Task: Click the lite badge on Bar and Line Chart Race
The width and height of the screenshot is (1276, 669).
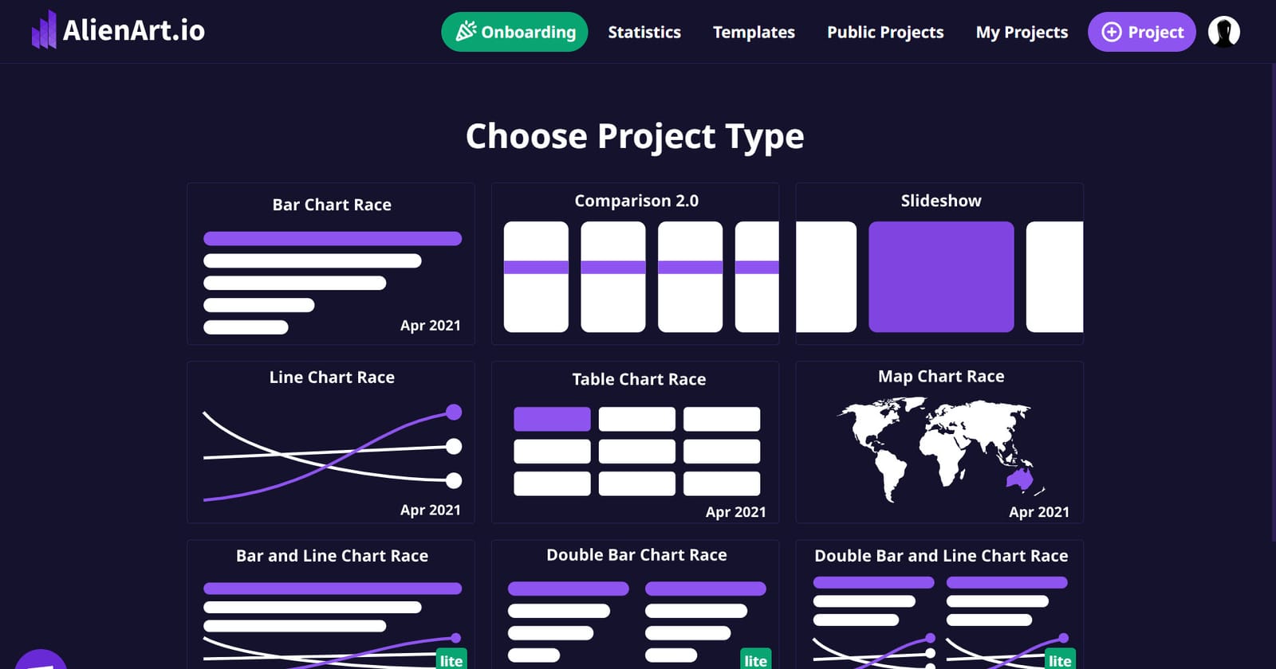Action: (451, 659)
